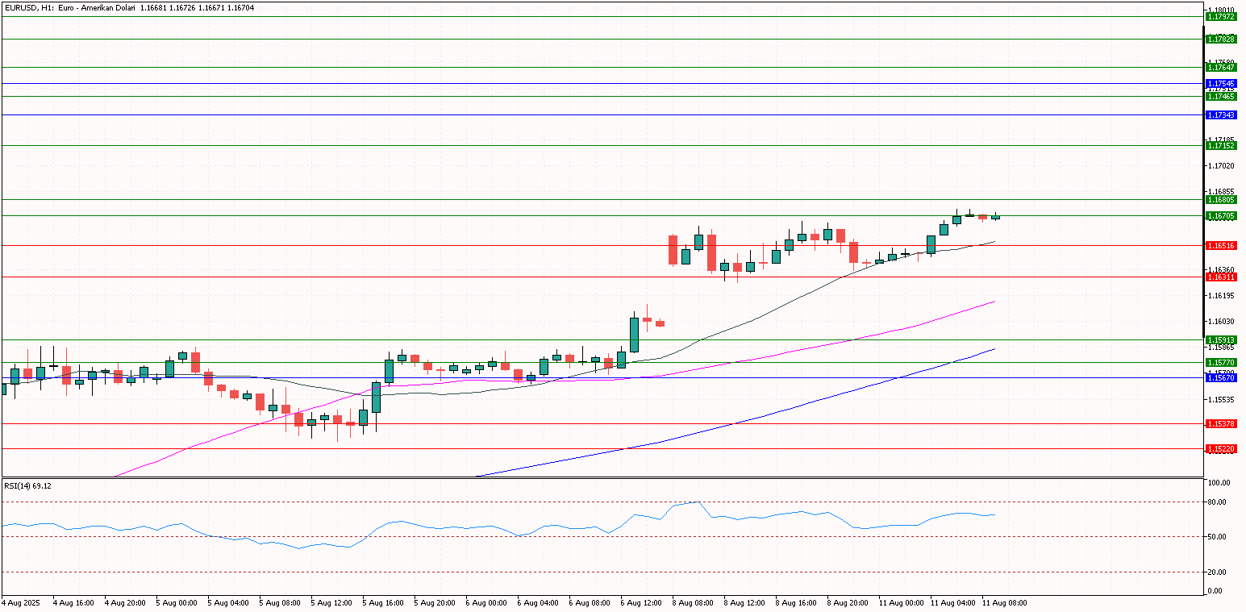Select the 1.15770 green price label

tap(1220, 363)
